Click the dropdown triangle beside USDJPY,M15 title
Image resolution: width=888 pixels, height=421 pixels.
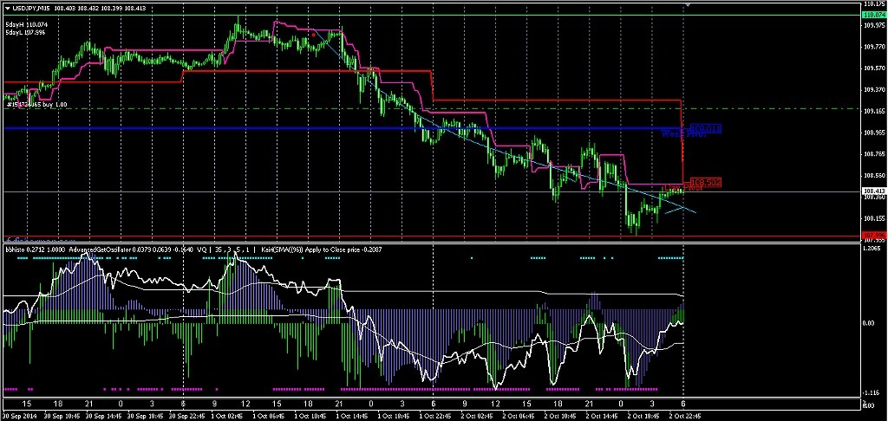(x=8, y=8)
